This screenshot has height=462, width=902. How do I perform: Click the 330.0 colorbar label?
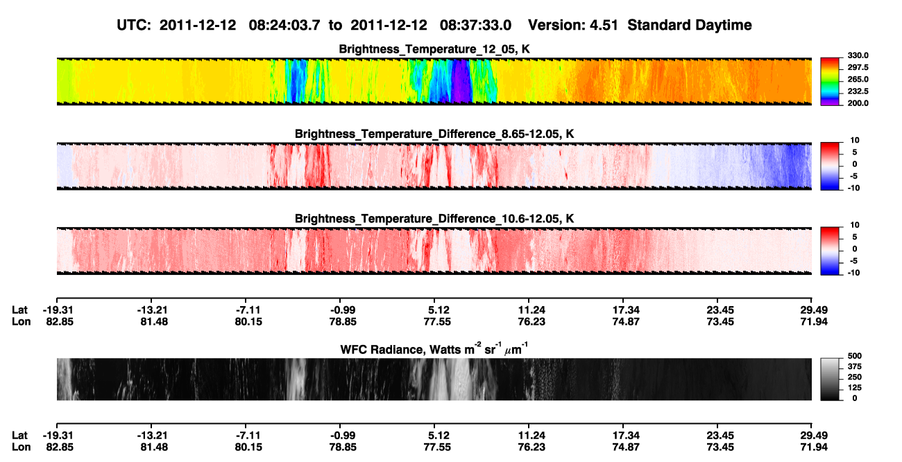coord(859,56)
